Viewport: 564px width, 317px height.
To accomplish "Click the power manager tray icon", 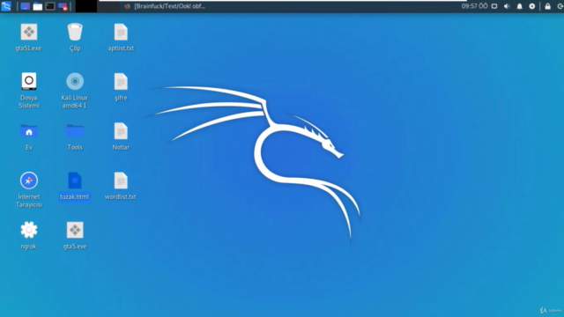I will [532, 6].
